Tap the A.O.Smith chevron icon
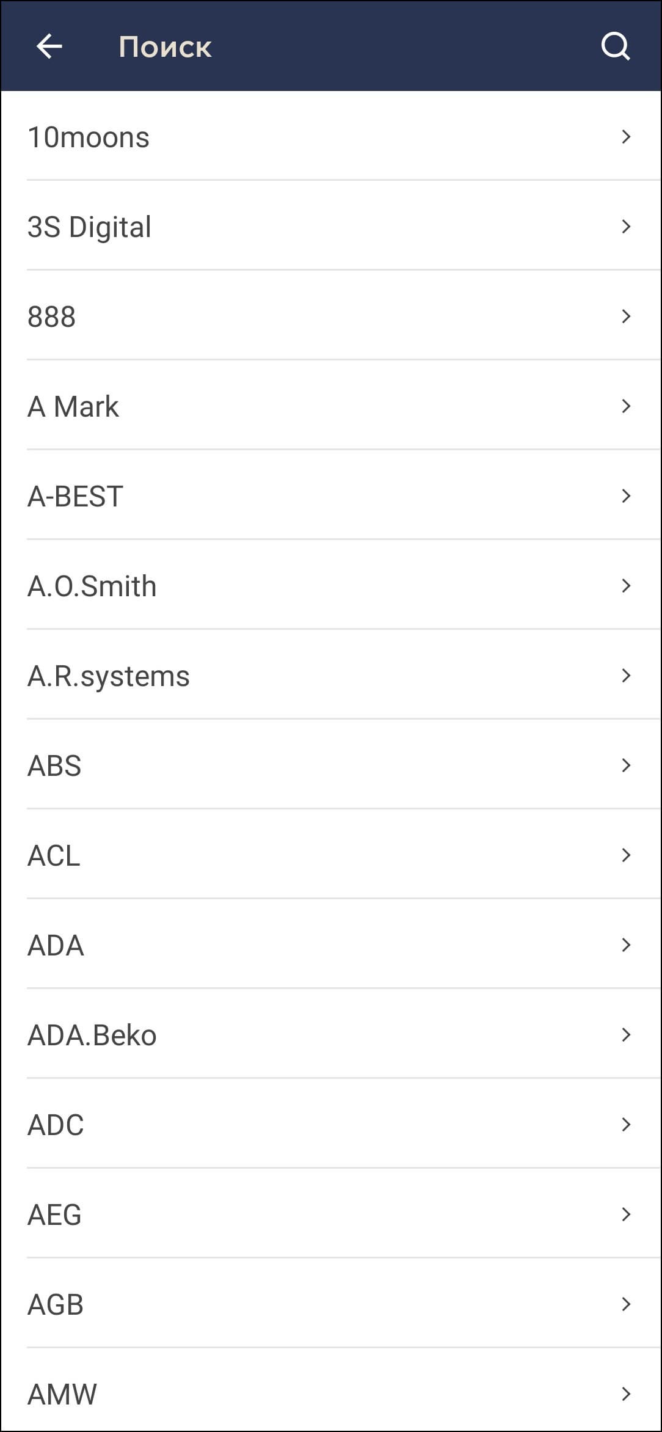The height and width of the screenshot is (1432, 662). pos(626,586)
